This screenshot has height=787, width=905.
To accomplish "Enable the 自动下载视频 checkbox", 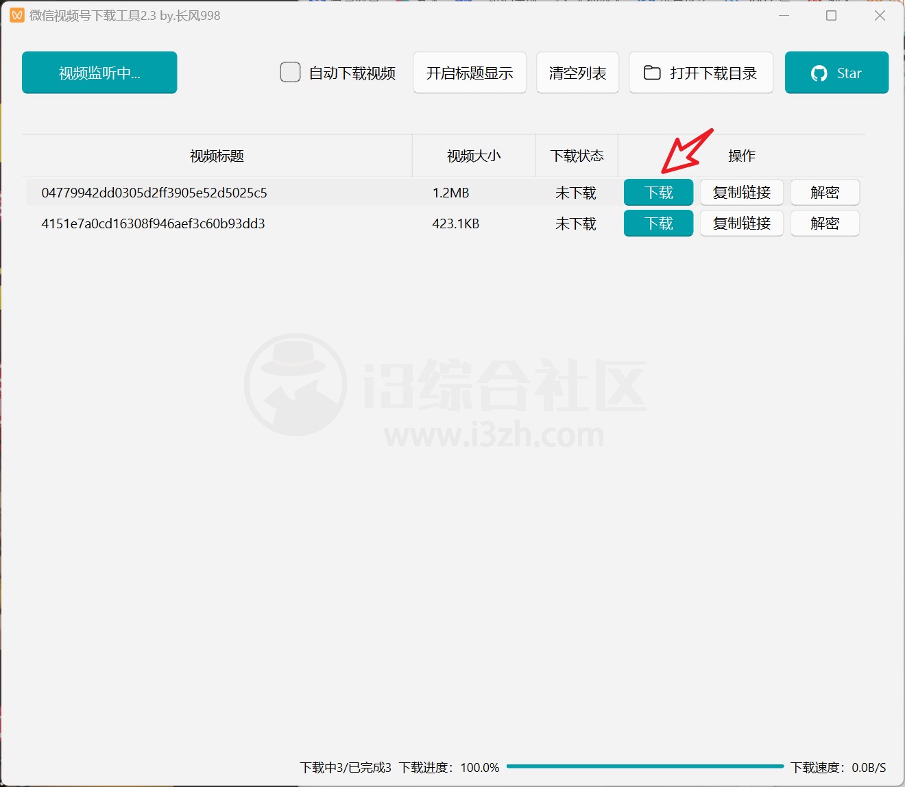I will 290,72.
